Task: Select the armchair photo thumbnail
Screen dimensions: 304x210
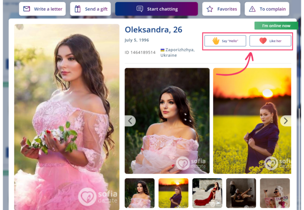Action: tap(241, 193)
